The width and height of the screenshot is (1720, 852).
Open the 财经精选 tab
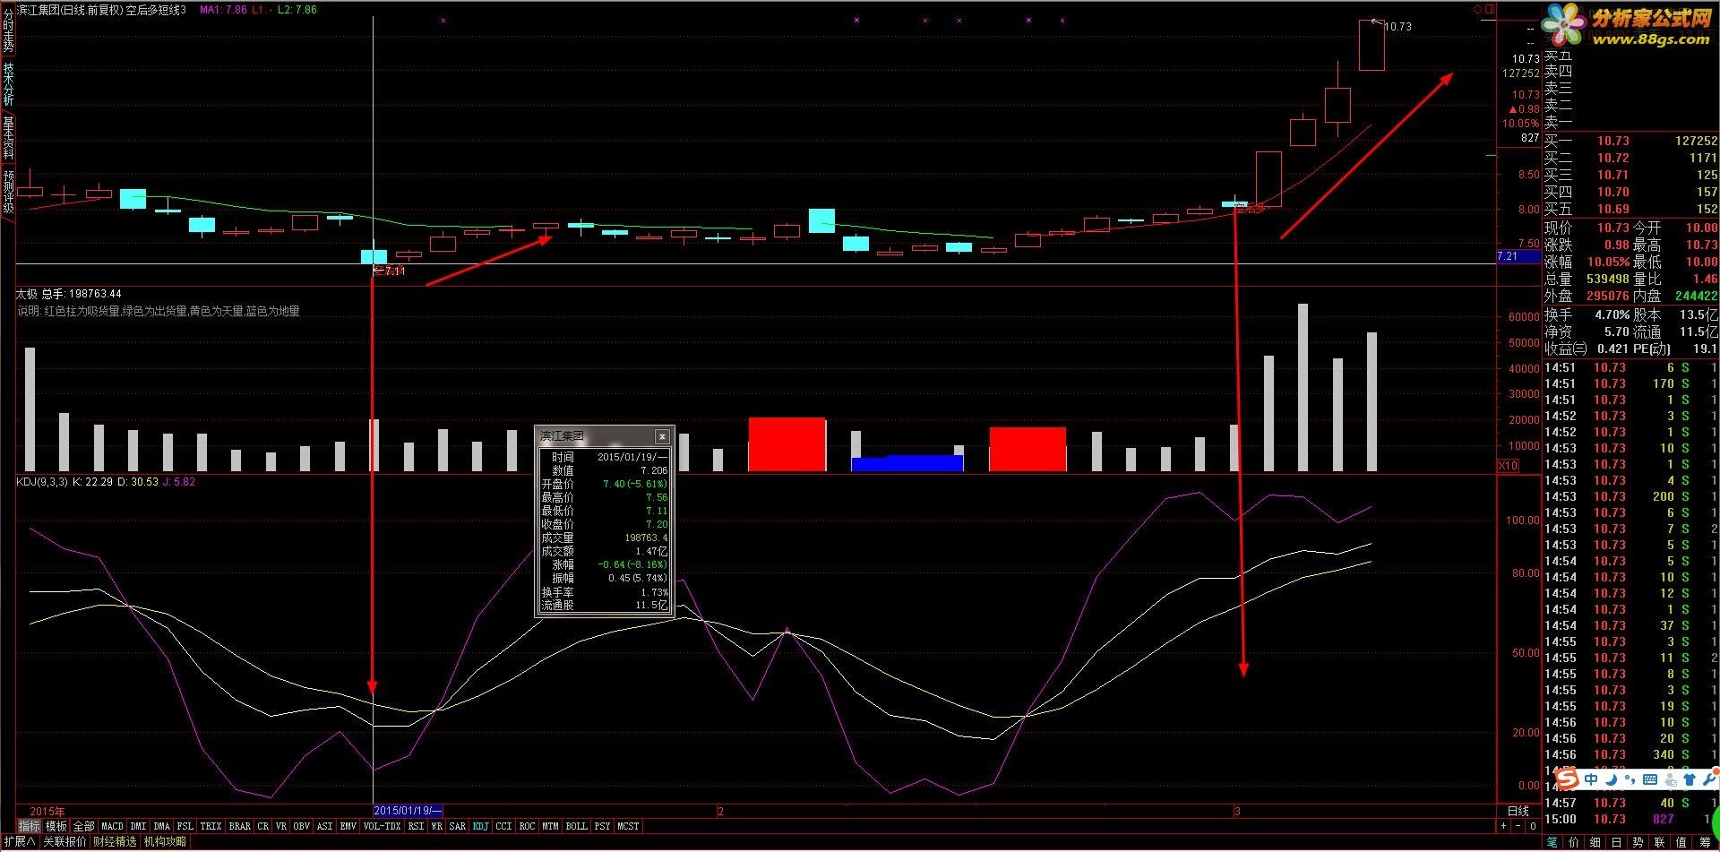point(115,841)
